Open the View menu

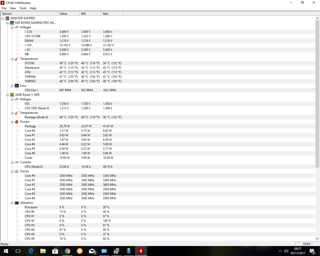coord(13,8)
